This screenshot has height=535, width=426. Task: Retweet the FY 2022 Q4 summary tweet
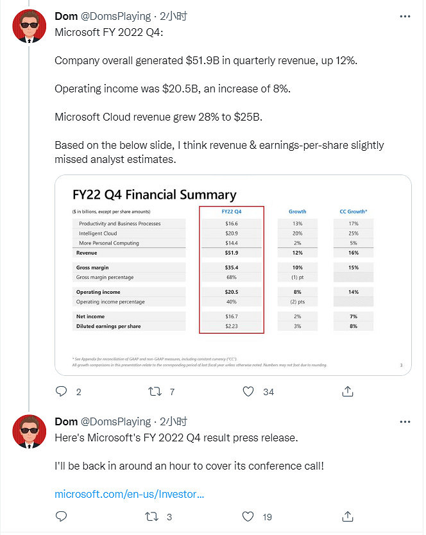[x=155, y=391]
